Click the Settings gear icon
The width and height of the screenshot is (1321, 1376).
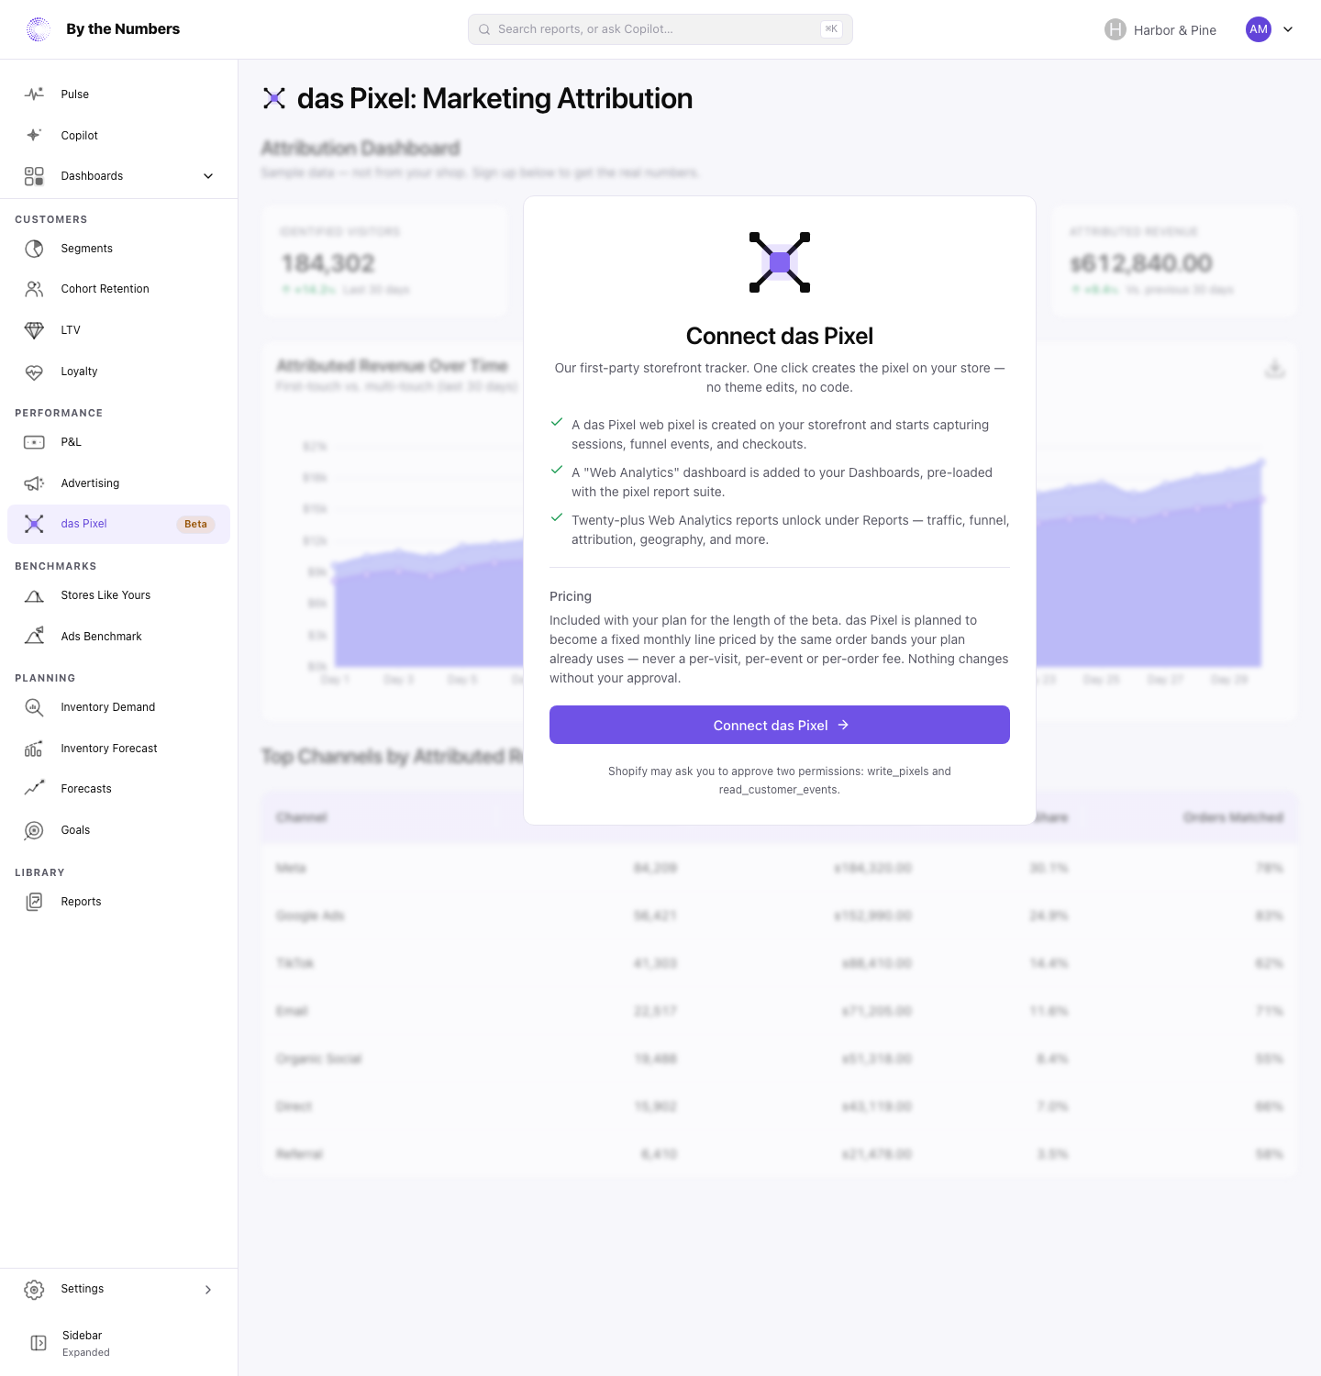[34, 1289]
